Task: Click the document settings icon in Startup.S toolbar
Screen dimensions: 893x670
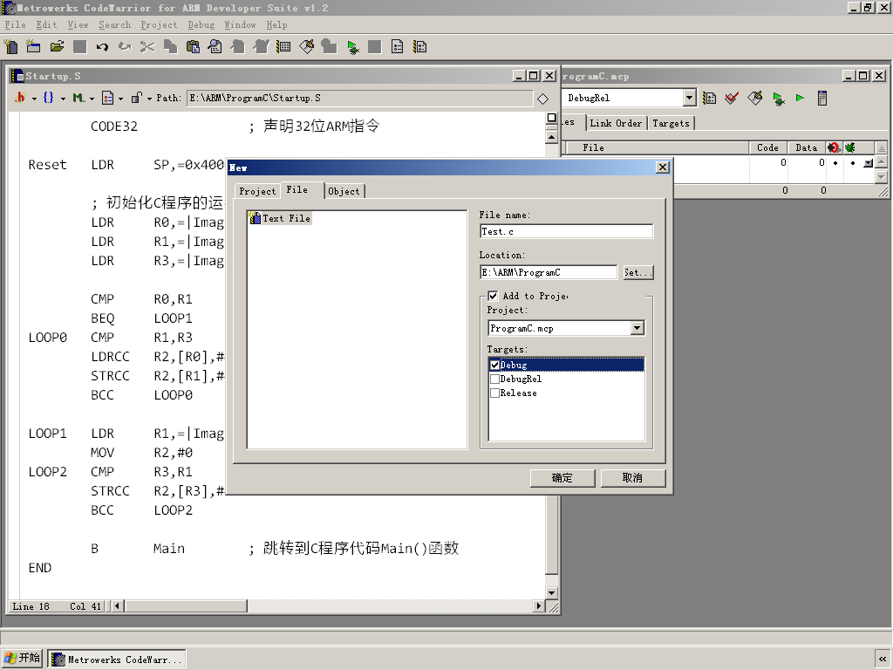Action: (107, 98)
